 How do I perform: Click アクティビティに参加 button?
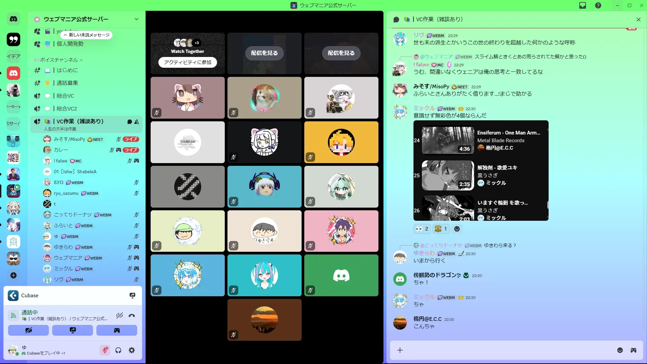188,62
